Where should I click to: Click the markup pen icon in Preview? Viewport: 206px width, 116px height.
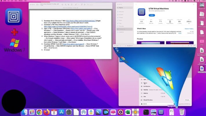coord(76,5)
